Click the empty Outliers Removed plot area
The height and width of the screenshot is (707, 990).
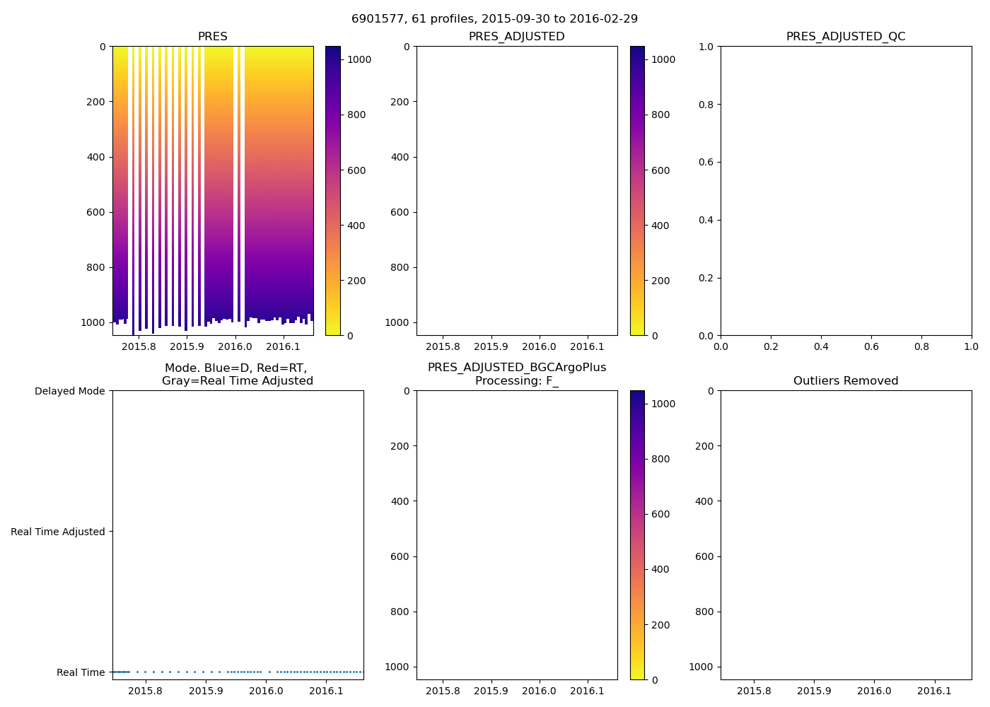(846, 535)
